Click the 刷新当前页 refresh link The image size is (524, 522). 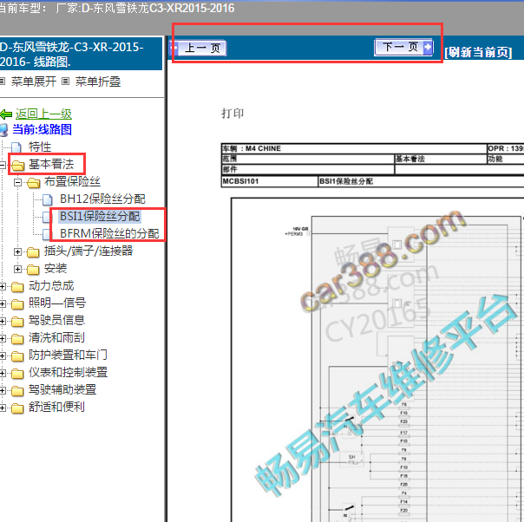point(478,52)
